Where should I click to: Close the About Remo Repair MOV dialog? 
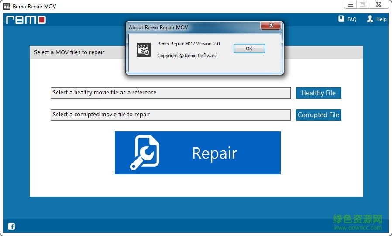click(271, 25)
